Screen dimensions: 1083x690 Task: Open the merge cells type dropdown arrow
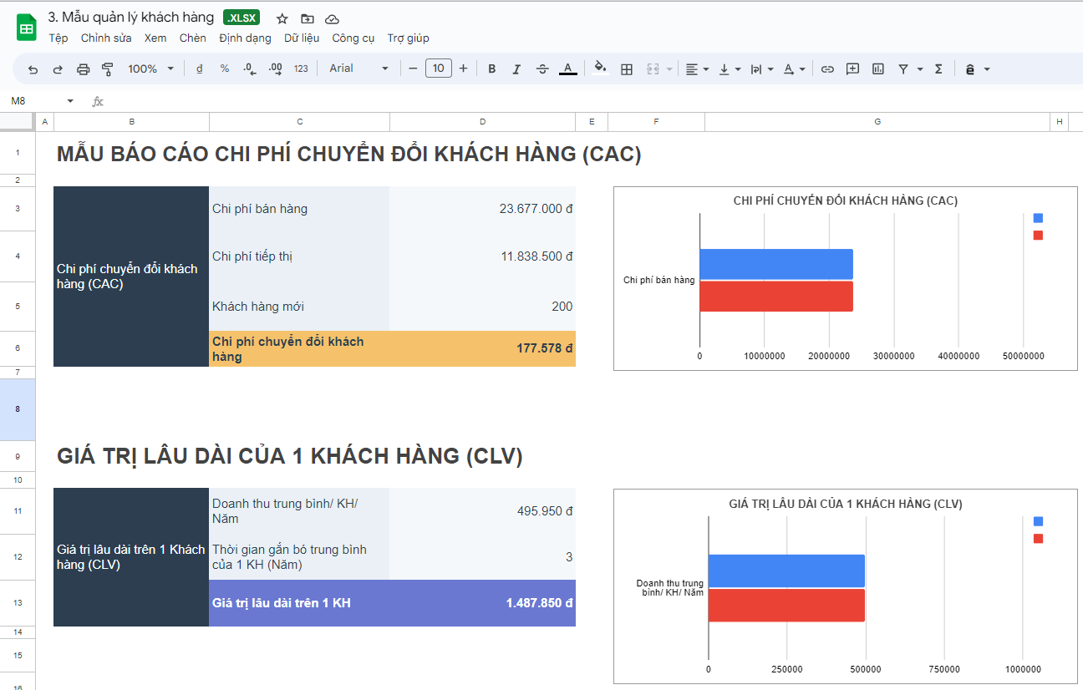(x=669, y=68)
